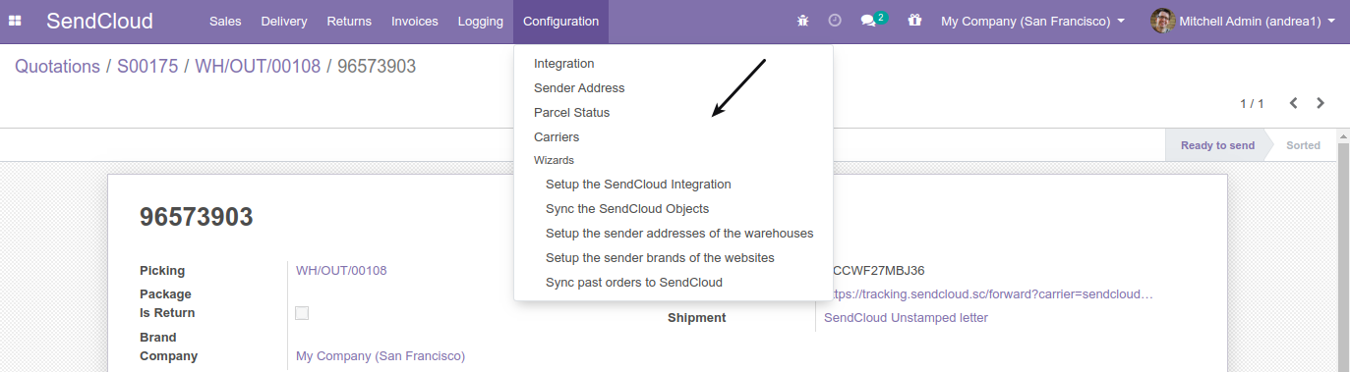Open the SendCloud tracking URL link

pos(988,293)
